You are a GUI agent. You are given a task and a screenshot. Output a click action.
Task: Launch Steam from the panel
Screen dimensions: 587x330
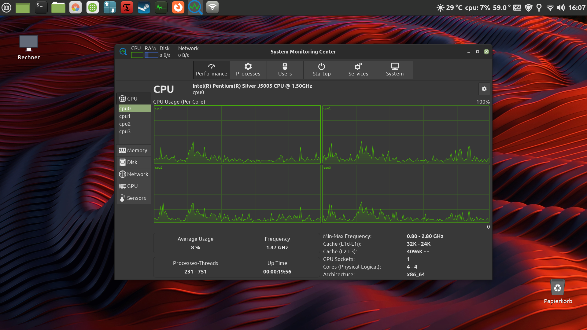tap(144, 7)
